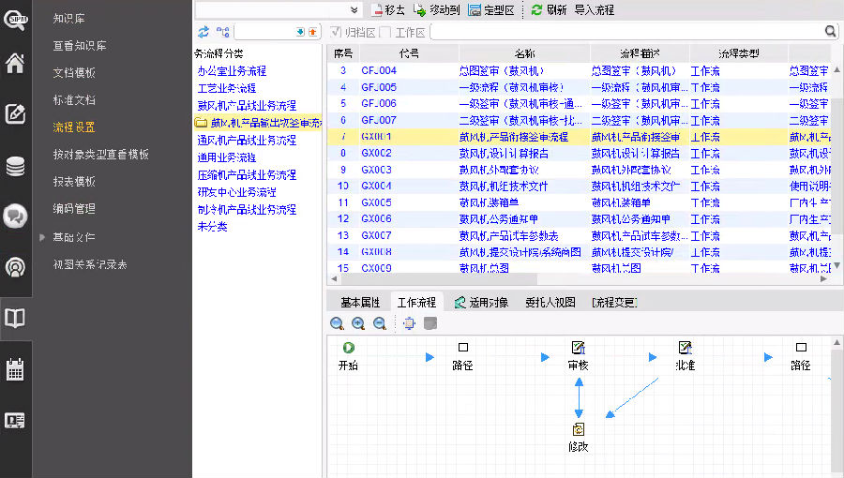Click the 办公室业务流程 category link
Screen dimensions: 844x478
coord(232,71)
